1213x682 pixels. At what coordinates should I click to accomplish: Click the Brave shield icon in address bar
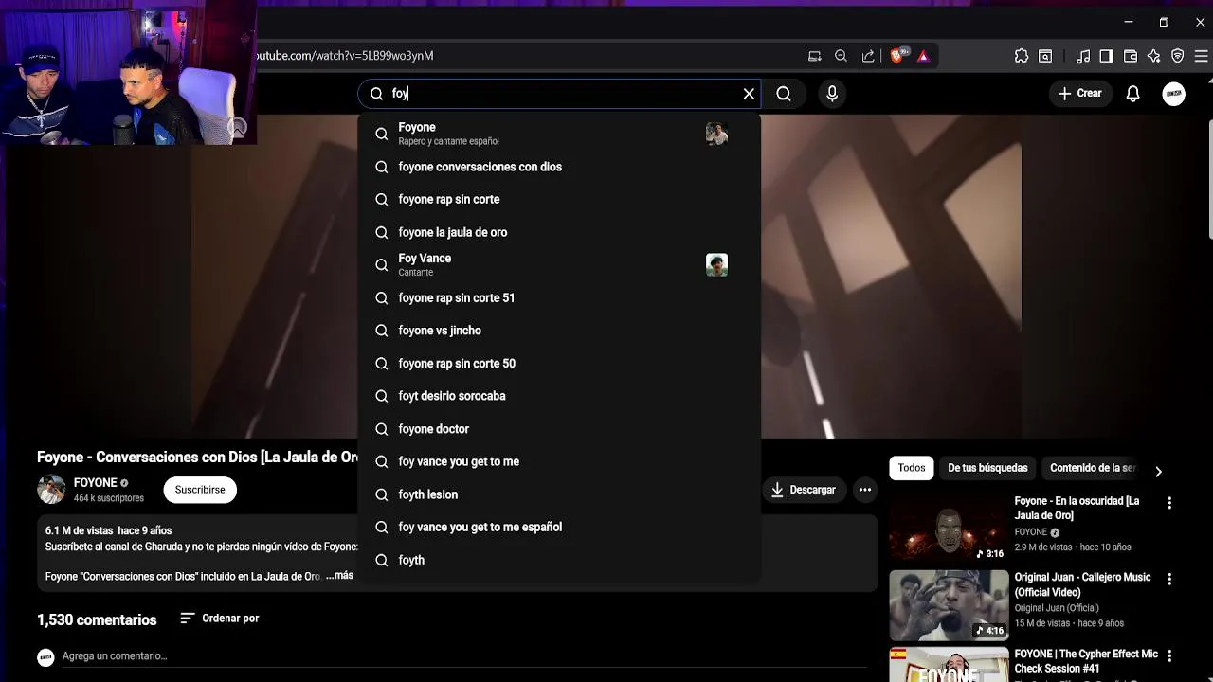(x=896, y=56)
